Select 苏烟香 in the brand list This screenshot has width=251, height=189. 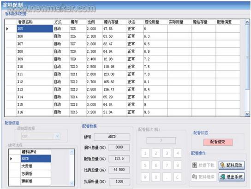tap(36, 174)
